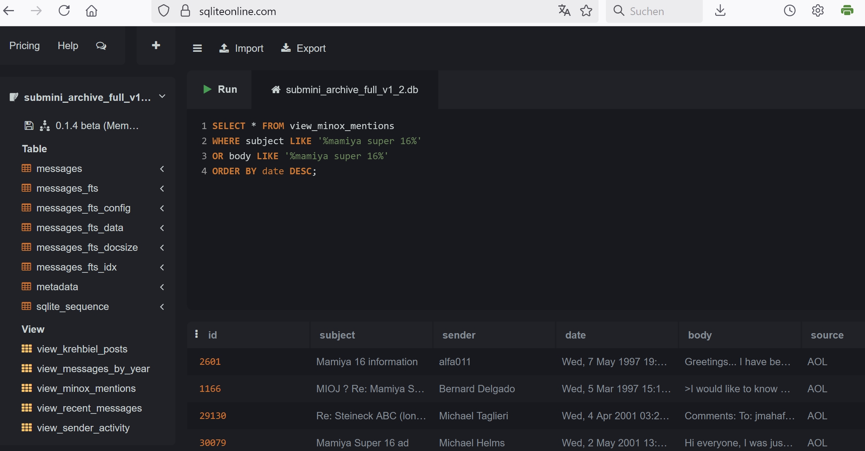Click the Import toolbar item
This screenshot has width=865, height=451.
click(241, 48)
